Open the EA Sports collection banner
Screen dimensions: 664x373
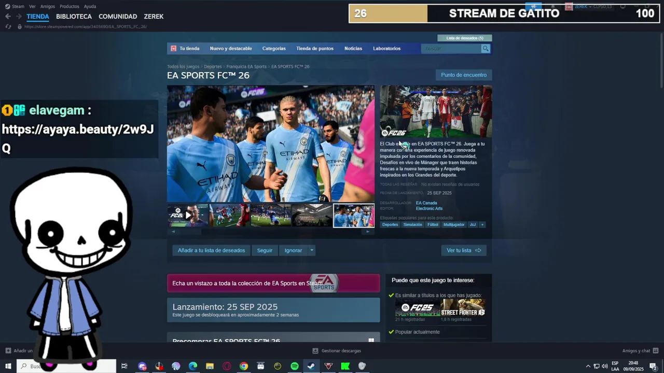[x=273, y=283]
